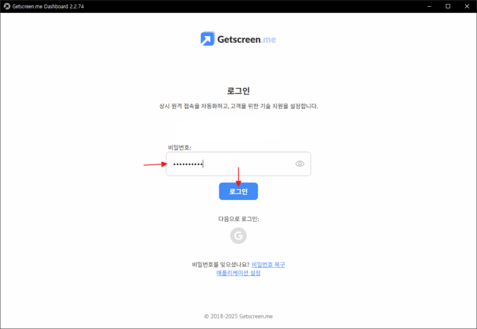Viewport: 477px width, 329px height.
Task: Click the 비밀번호를 잊으셨나요? text
Action: point(220,264)
